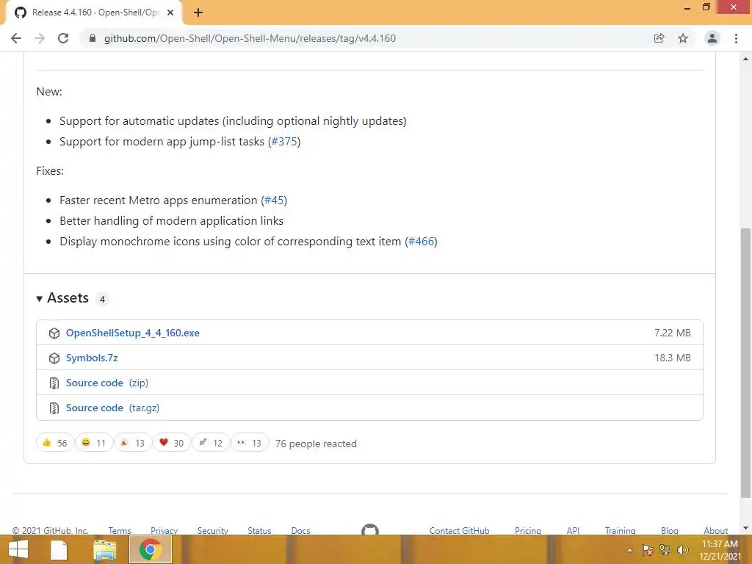Download Symbols.7z asset
The height and width of the screenshot is (564, 752).
[92, 358]
